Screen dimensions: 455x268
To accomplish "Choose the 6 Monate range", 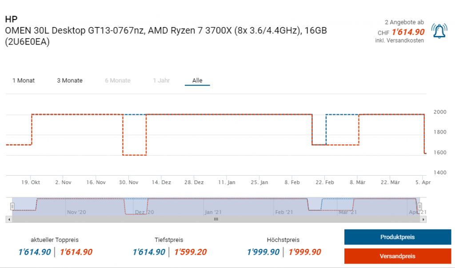I will coord(118,80).
